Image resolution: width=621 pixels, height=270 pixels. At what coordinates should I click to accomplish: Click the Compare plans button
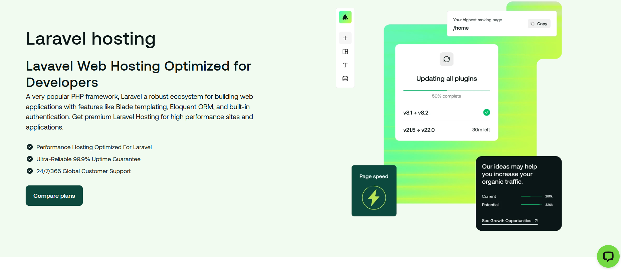click(x=54, y=195)
